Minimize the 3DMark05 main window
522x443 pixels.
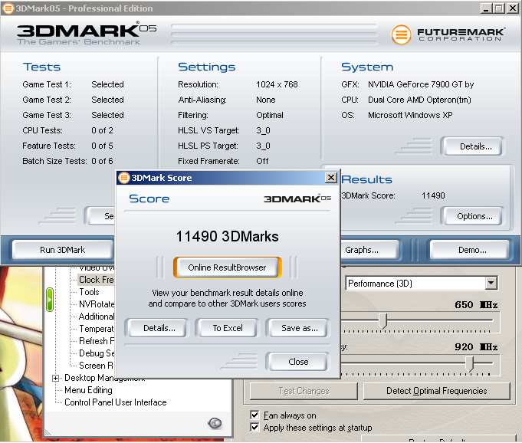(x=487, y=8)
